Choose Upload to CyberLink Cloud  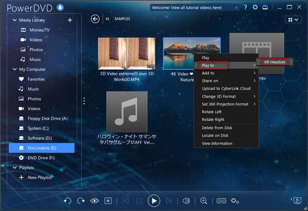coord(226,89)
